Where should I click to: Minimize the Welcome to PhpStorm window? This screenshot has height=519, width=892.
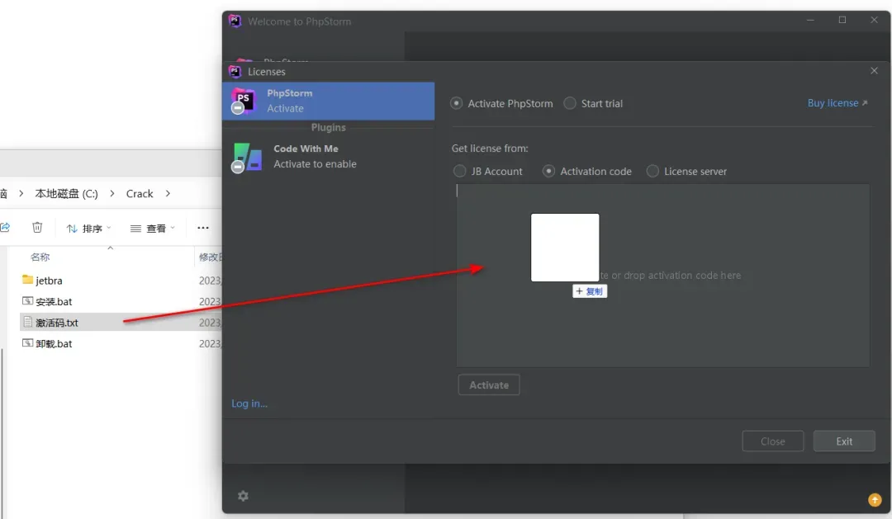click(x=810, y=20)
